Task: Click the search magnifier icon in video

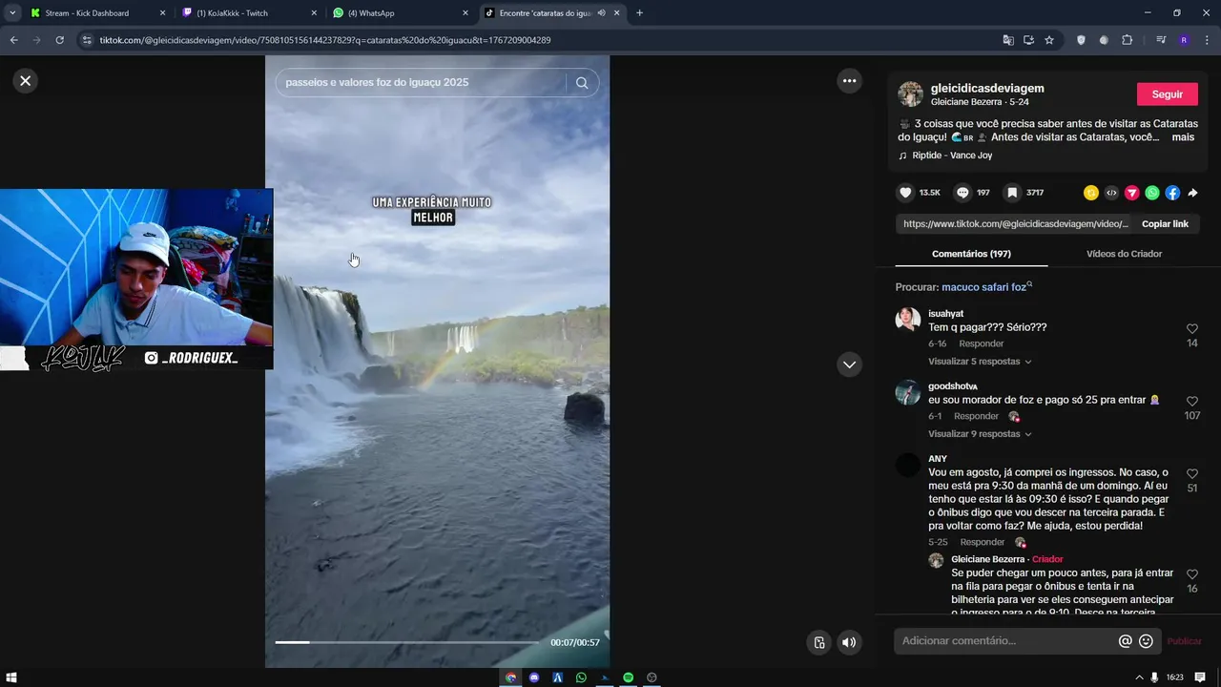Action: click(582, 83)
